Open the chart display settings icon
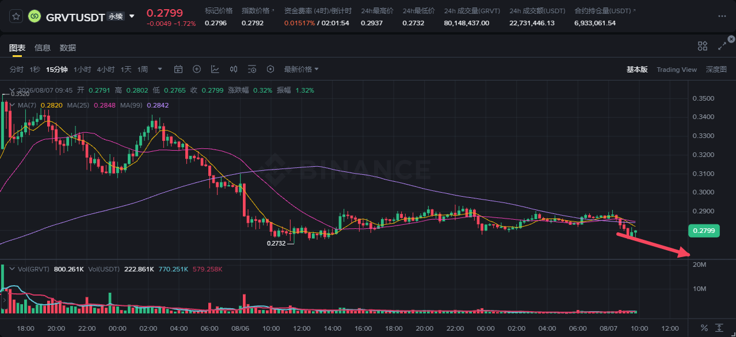This screenshot has width=736, height=337. 252,70
